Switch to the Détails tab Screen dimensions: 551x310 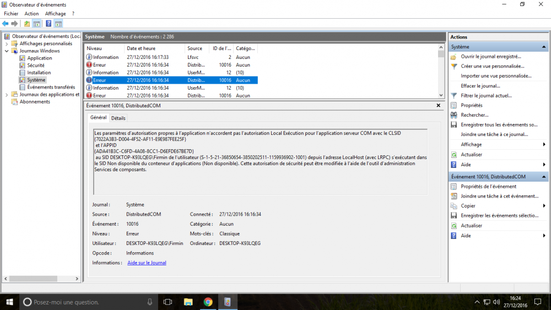point(118,118)
